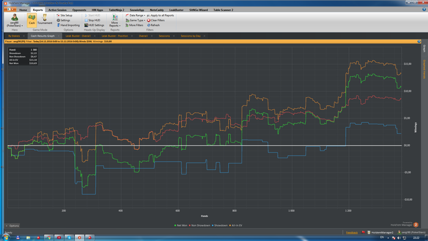Stop the HUD
The image size is (428, 241).
click(x=92, y=20)
